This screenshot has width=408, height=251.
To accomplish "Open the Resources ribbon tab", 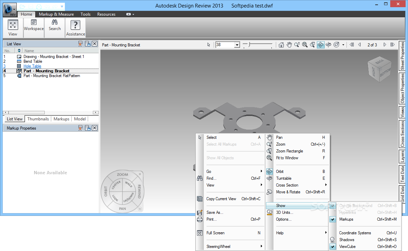I will 106,14.
